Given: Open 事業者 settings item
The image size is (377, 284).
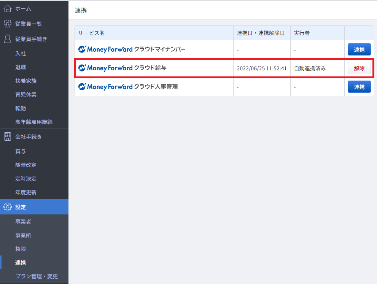Looking at the screenshot, I should pyautogui.click(x=23, y=222).
